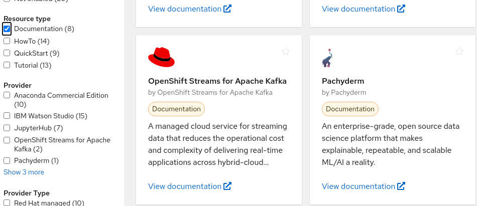
Task: Click external link icon in top-right card
Action: pos(401,9)
